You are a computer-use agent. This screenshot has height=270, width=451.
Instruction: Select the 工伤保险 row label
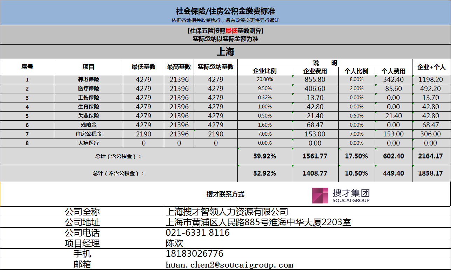(88, 98)
